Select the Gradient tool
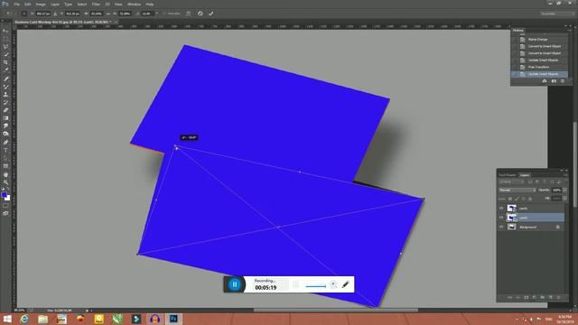Image resolution: width=578 pixels, height=325 pixels. pyautogui.click(x=5, y=118)
